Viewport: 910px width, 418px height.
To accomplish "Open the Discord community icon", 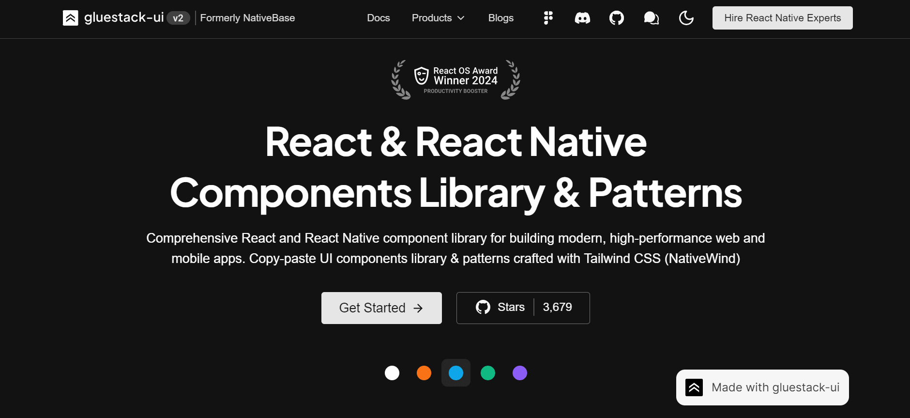I will tap(582, 18).
